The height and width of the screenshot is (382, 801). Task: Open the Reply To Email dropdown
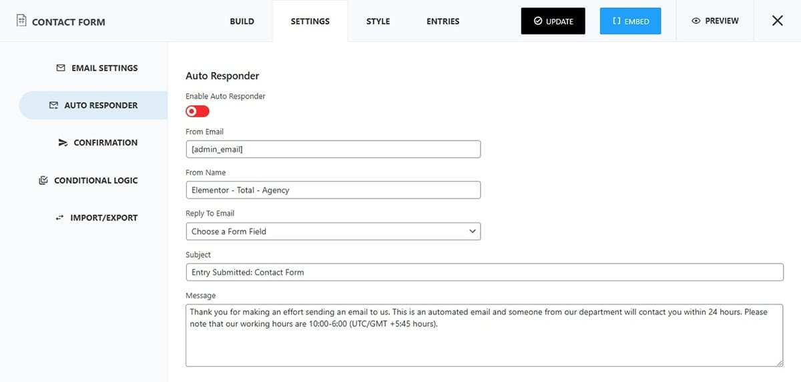click(333, 231)
